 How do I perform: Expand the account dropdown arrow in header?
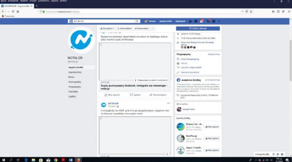tap(219, 21)
